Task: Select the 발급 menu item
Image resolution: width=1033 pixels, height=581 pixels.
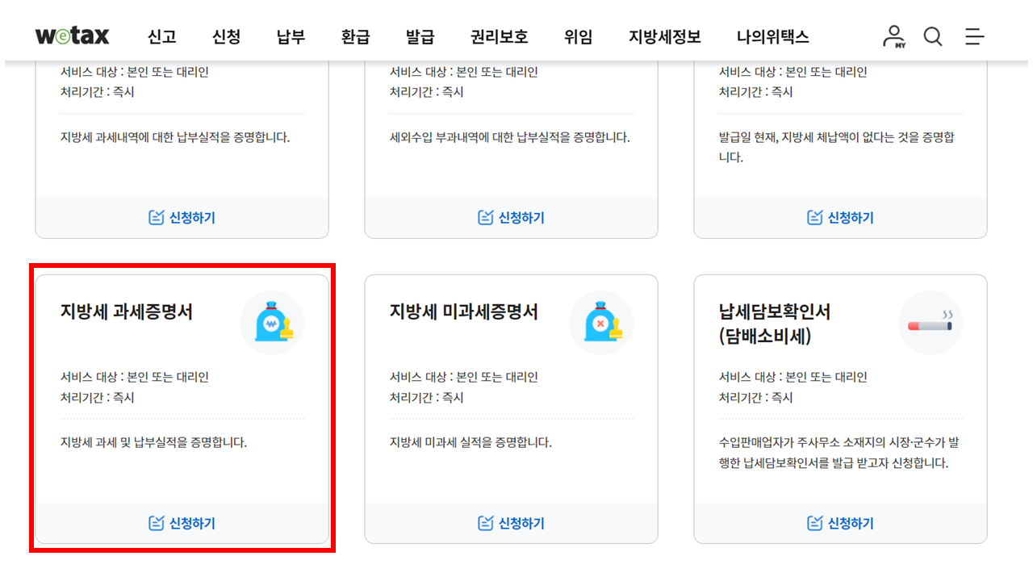Action: tap(420, 36)
